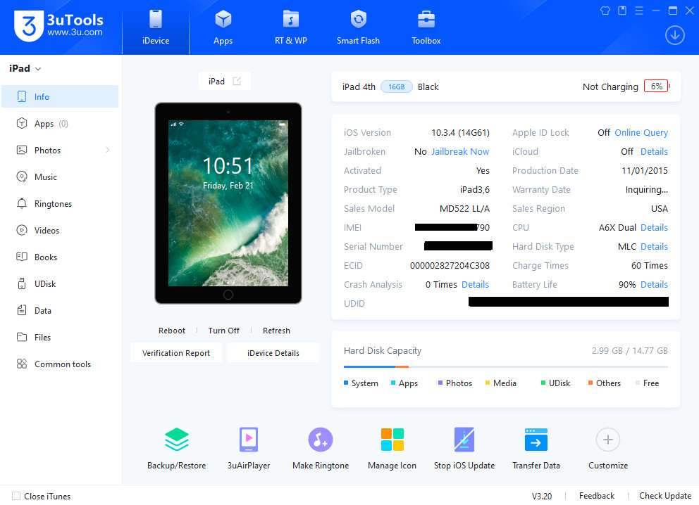This screenshot has height=505, width=699.
Task: Refresh the device info
Action: [x=276, y=331]
